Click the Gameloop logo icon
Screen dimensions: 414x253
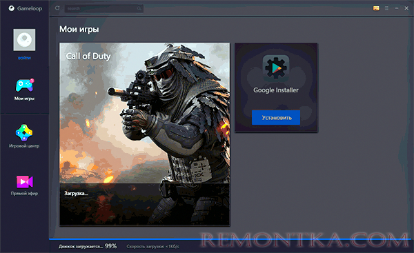click(11, 8)
